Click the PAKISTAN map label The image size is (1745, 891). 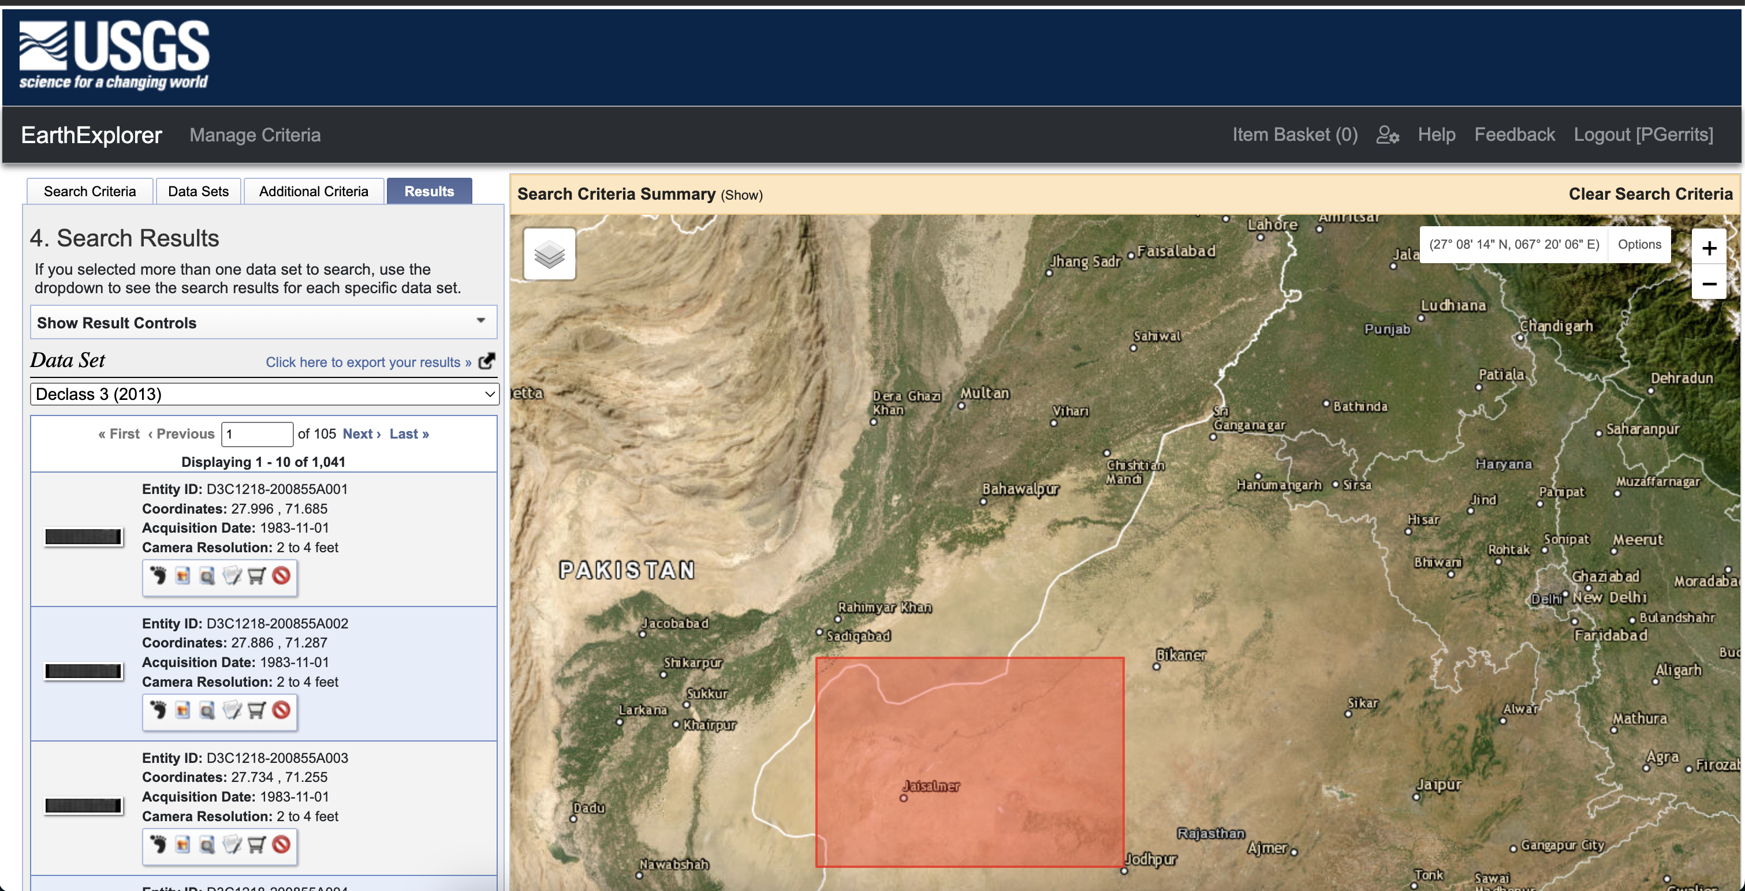pos(627,570)
